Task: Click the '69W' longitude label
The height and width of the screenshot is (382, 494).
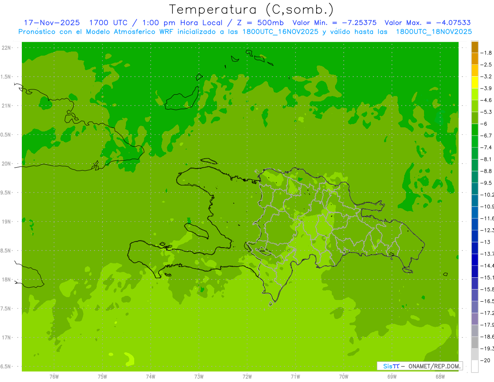Action: point(392,377)
